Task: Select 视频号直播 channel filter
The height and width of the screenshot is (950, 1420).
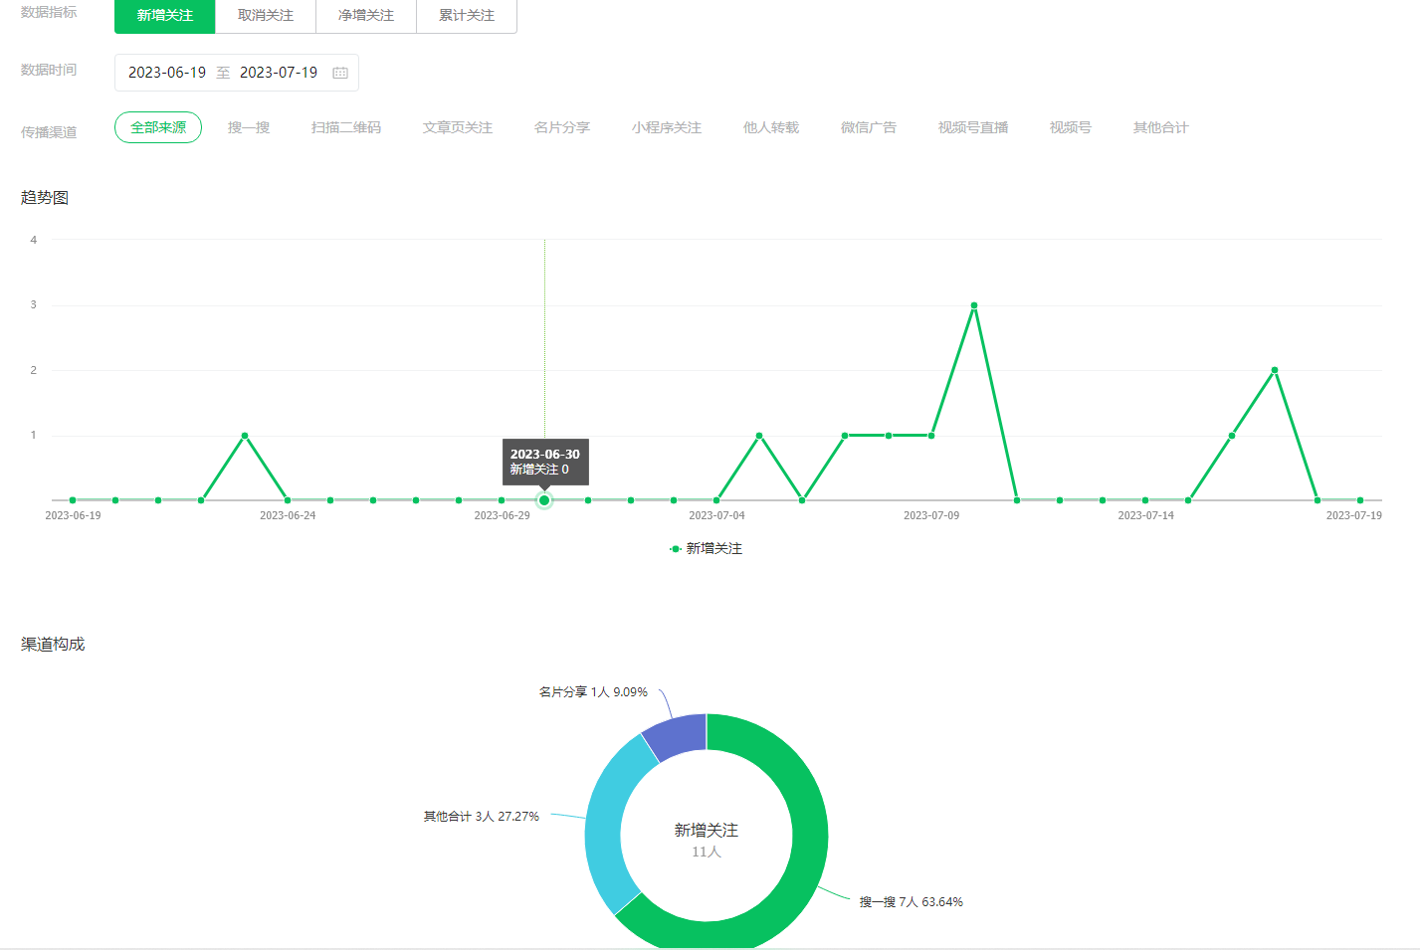Action: point(973,127)
